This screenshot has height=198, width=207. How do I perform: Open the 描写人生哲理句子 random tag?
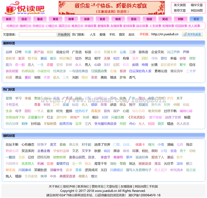(x=139, y=170)
